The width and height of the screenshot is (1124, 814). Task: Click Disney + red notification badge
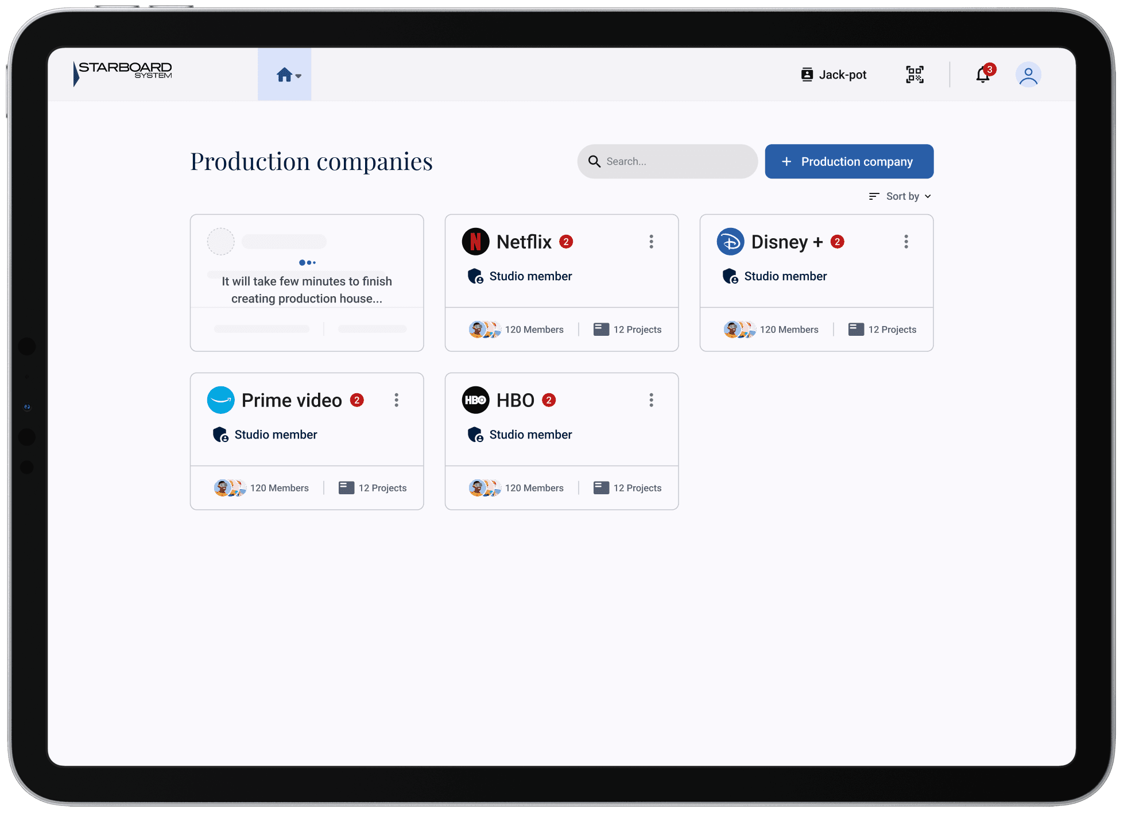838,242
